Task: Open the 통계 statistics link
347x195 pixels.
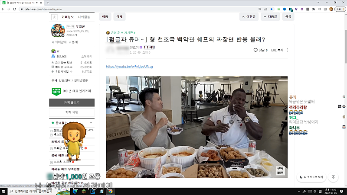Action: coord(73,42)
